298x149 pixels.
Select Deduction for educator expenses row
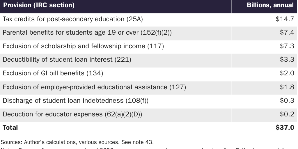(x=72, y=114)
